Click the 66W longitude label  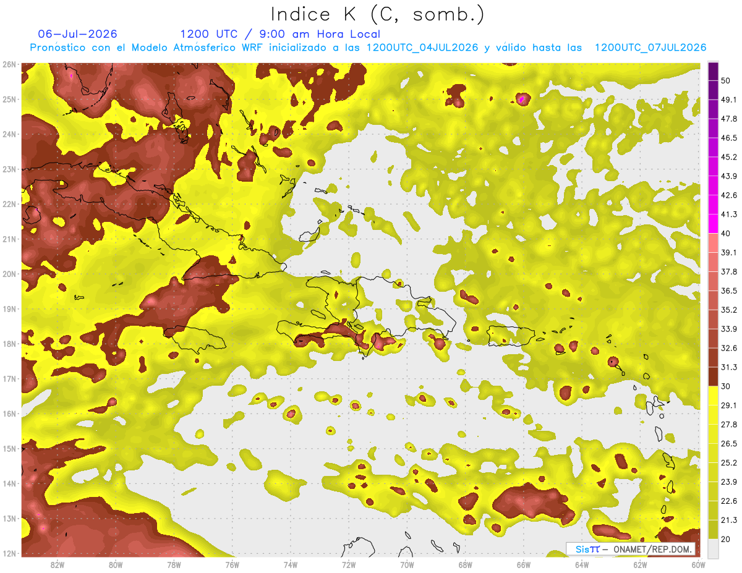point(524,564)
